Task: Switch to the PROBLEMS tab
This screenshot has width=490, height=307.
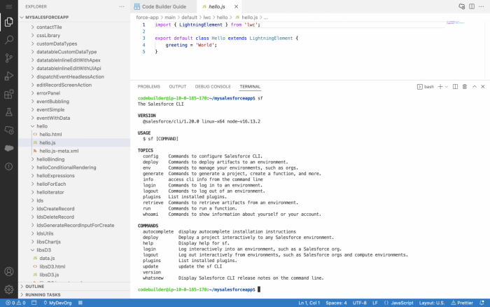Action: [149, 86]
